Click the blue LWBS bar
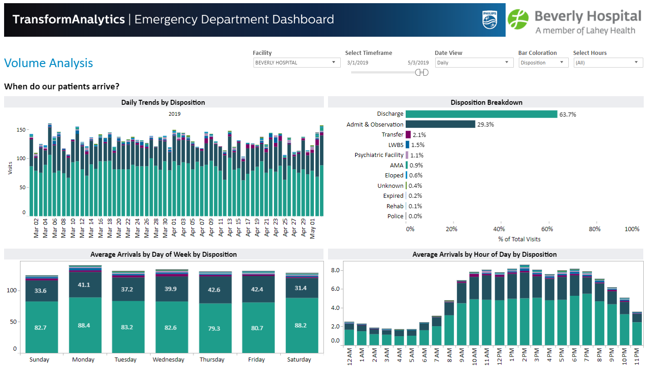Viewport: 651px width, 372px height. point(407,145)
